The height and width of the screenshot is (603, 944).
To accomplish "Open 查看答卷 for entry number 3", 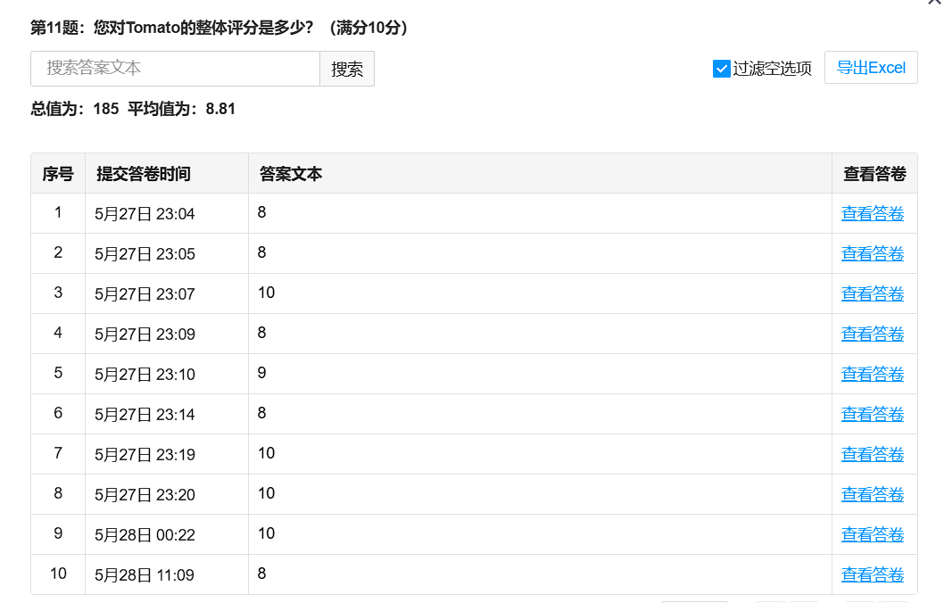I will 872,294.
